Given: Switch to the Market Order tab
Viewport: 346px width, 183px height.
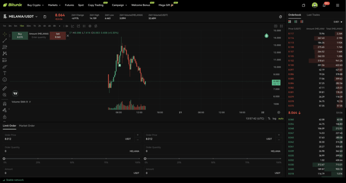Looking at the screenshot, I should (27, 126).
